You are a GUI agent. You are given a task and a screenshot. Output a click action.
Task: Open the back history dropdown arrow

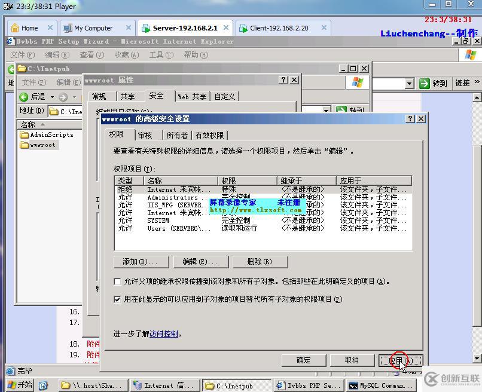point(52,97)
